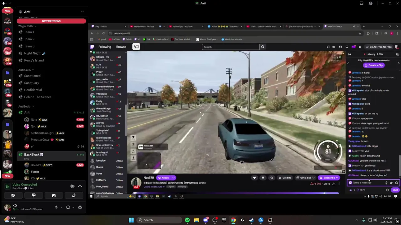Screen dimensions: 401x225
Task: Open Twitch Browse page
Action: tap(121, 47)
